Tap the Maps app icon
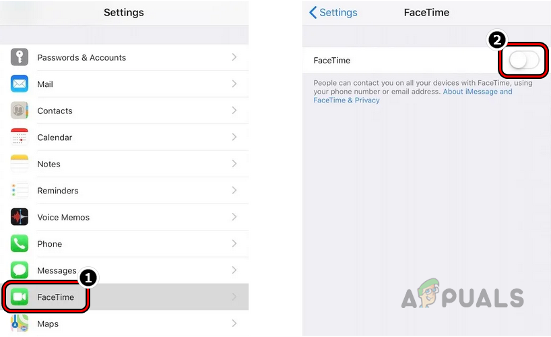 20,324
